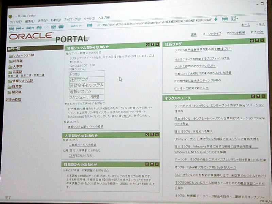Image resolution: width=272 pixels, height=204 pixels.
Task: Open the 日本オラクル、本社ビルを購入 news link
Action: pyautogui.click(x=193, y=131)
